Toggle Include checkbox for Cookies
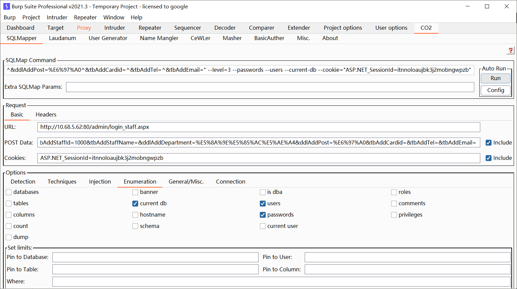This screenshot has height=289, width=517. click(489, 158)
